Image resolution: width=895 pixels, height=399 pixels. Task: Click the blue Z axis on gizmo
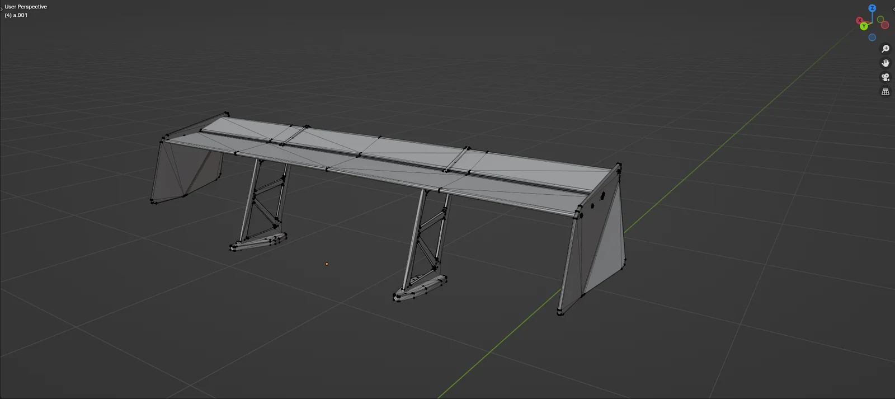872,8
